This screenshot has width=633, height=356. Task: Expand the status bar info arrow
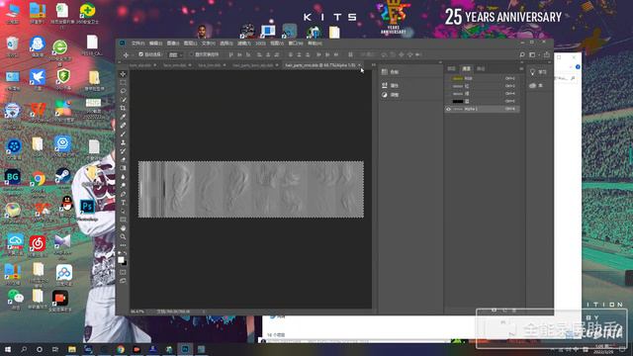[204, 311]
